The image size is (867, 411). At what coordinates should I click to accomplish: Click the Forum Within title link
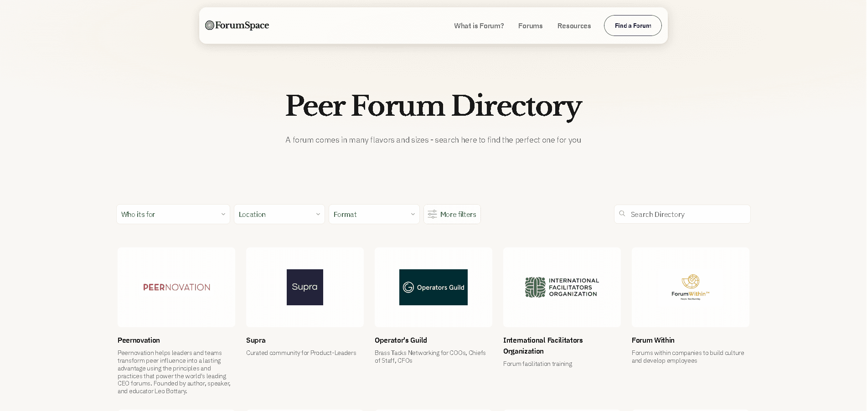click(x=653, y=340)
